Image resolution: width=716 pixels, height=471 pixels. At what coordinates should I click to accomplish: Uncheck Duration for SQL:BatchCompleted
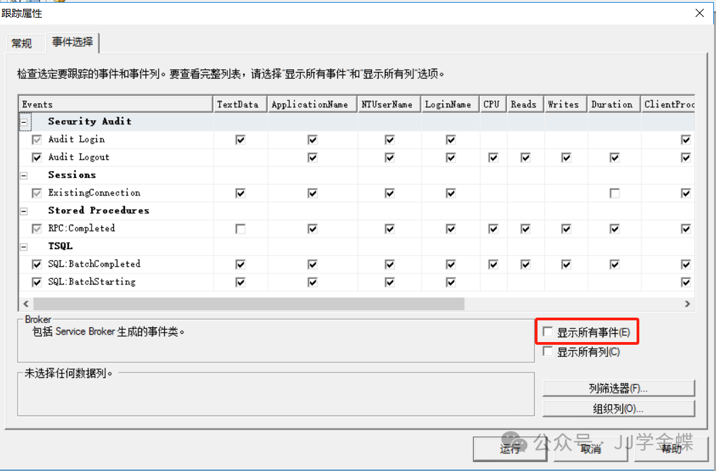pos(615,265)
